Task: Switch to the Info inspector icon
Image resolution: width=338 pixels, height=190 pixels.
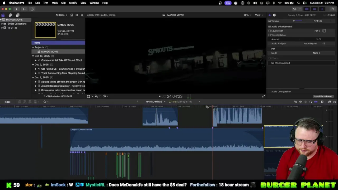Action: 274,15
